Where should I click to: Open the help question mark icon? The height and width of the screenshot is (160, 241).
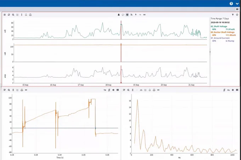231,4
